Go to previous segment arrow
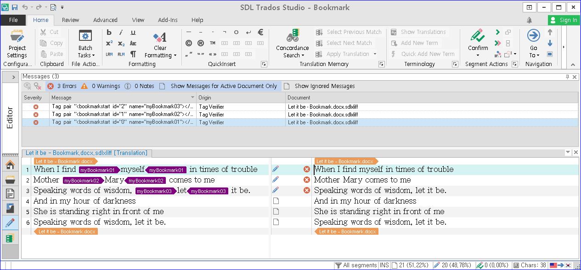Screen dimensions: 581x270 pos(550,33)
